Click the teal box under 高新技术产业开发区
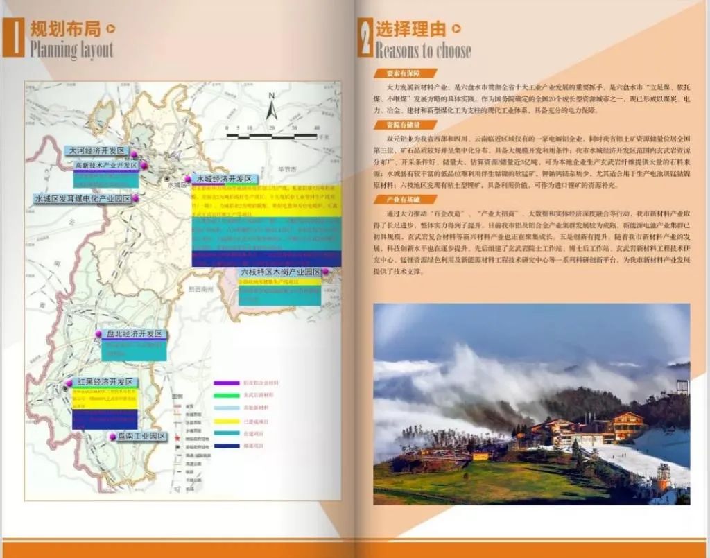This screenshot has width=710, height=558. click(x=106, y=180)
